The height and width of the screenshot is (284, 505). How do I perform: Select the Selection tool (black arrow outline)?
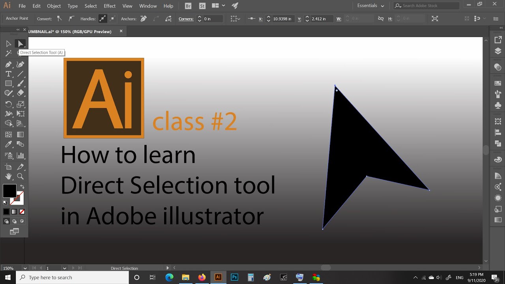(8, 44)
